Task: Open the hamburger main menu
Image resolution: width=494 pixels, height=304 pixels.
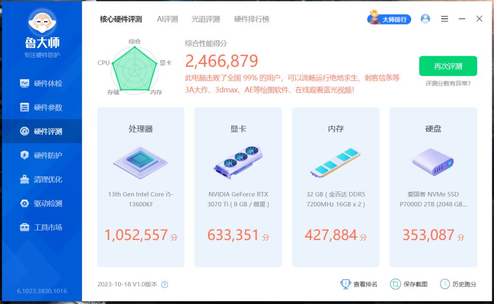Action: pyautogui.click(x=445, y=19)
